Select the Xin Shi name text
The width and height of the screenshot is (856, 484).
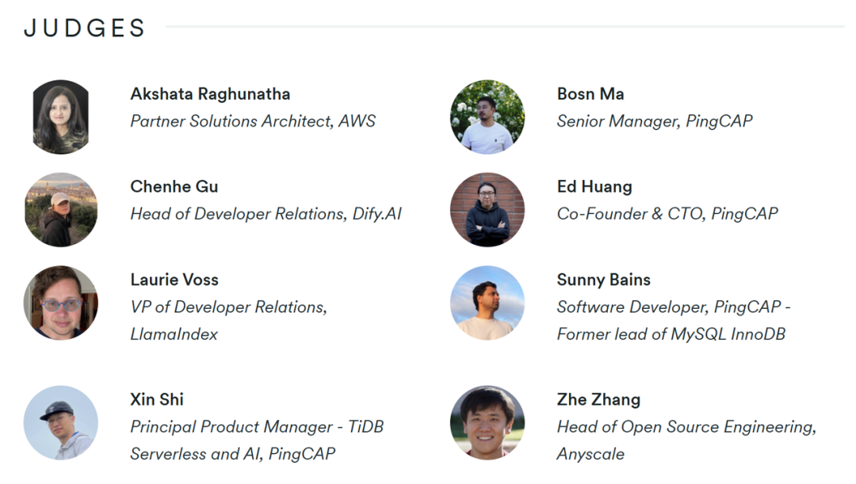click(x=157, y=399)
